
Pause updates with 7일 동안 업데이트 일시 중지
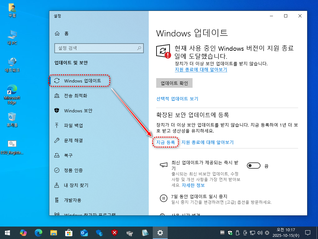click(199, 197)
